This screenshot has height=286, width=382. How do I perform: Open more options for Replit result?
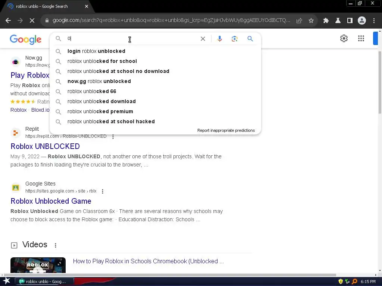pyautogui.click(x=113, y=137)
